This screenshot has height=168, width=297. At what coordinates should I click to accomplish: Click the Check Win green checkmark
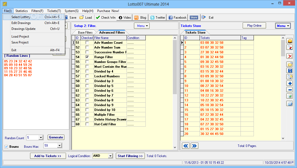pos(98,17)
